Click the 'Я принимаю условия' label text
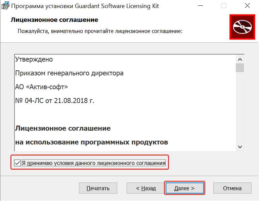Screen dimensions: 259x201 [94, 163]
